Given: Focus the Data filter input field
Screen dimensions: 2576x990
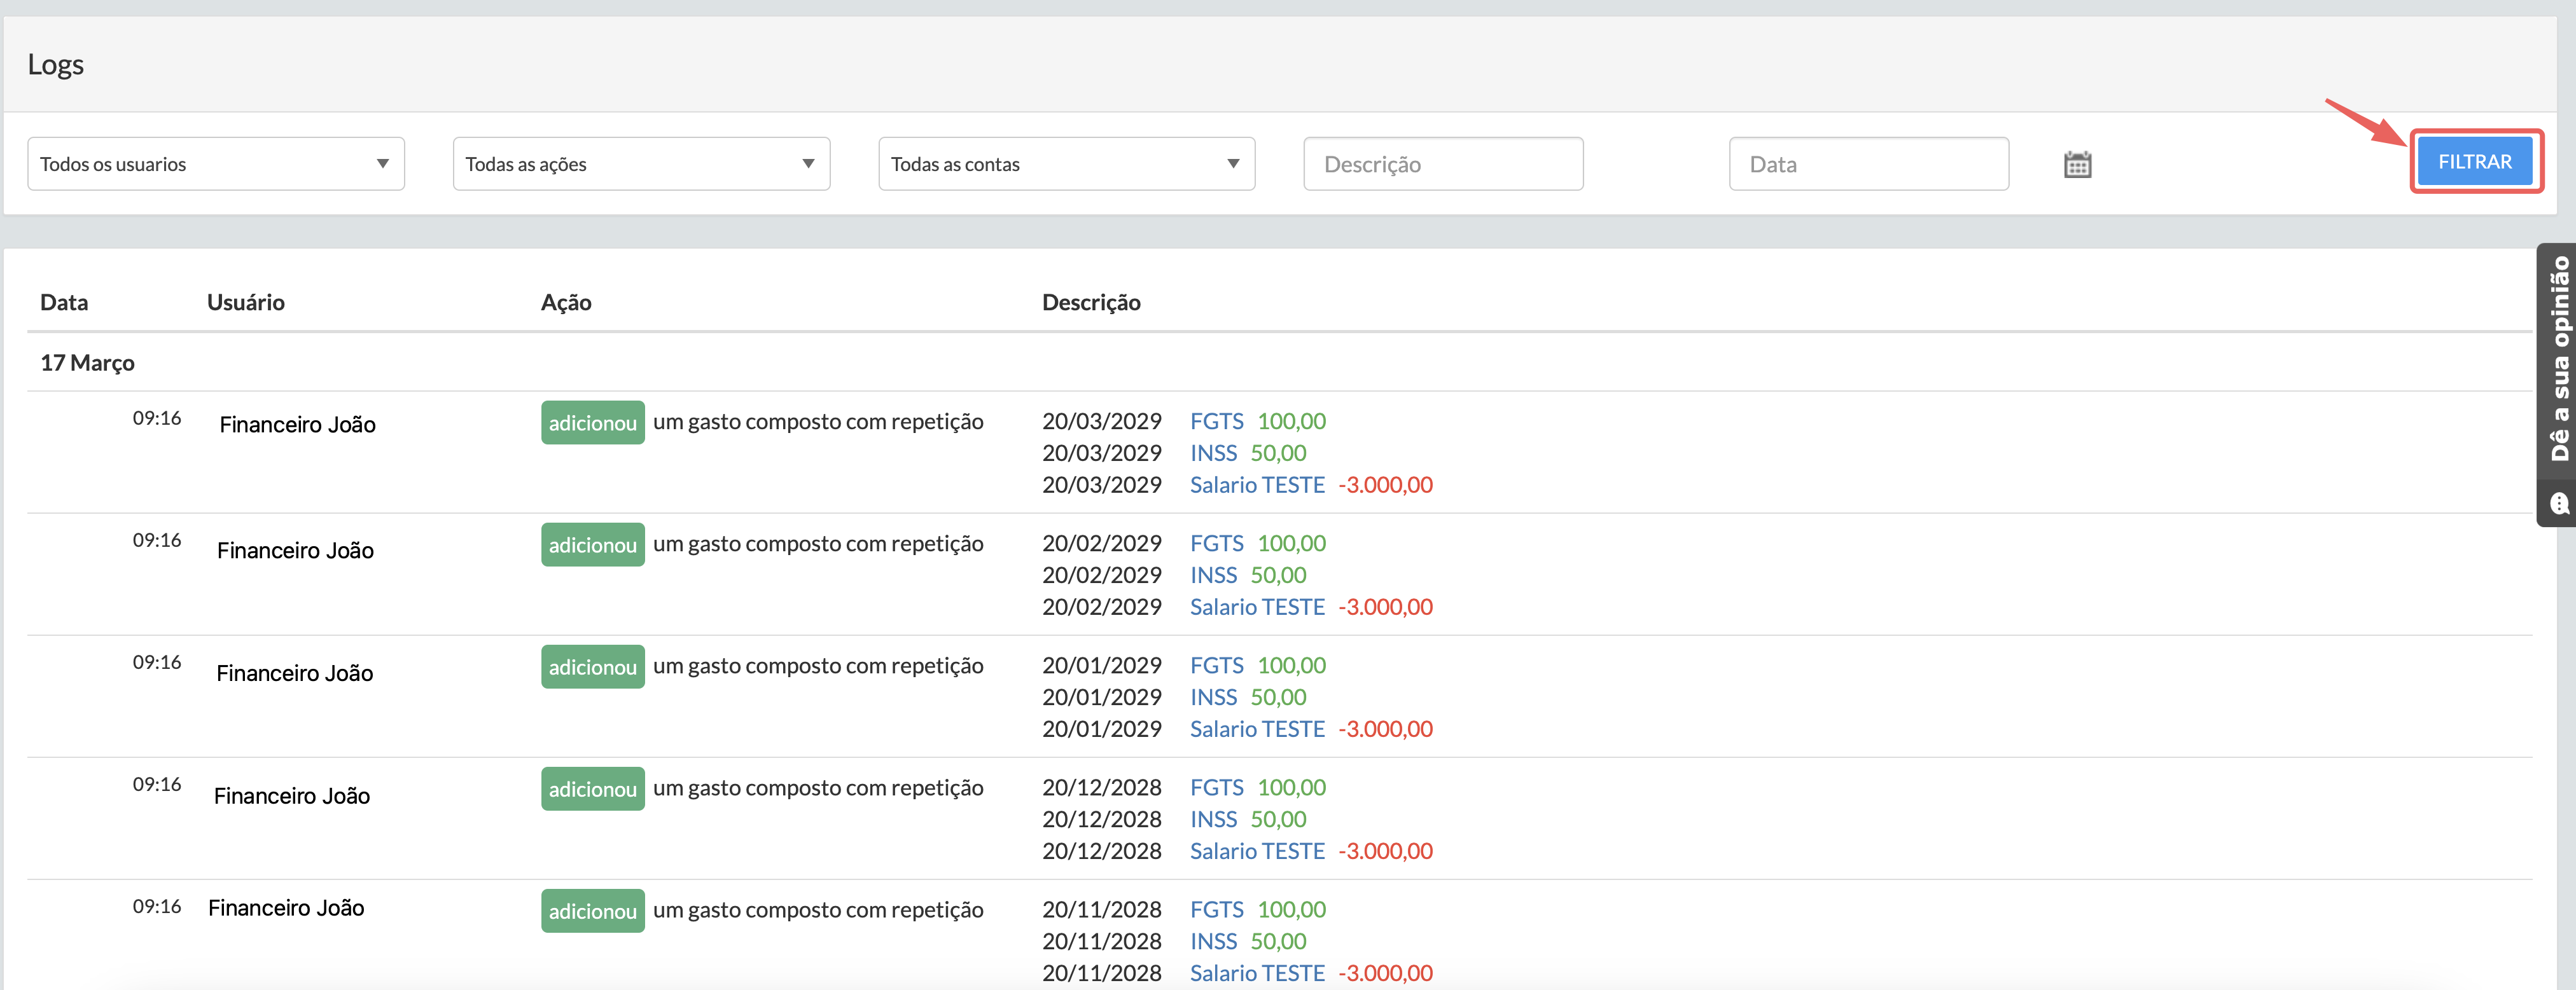Looking at the screenshot, I should coord(1868,164).
